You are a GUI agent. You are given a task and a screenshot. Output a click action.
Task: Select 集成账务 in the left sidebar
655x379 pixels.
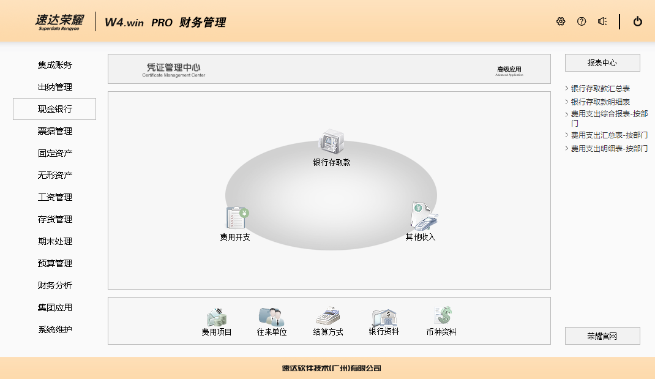[54, 65]
